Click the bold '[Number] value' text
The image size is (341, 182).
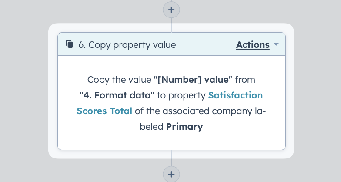pyautogui.click(x=193, y=80)
